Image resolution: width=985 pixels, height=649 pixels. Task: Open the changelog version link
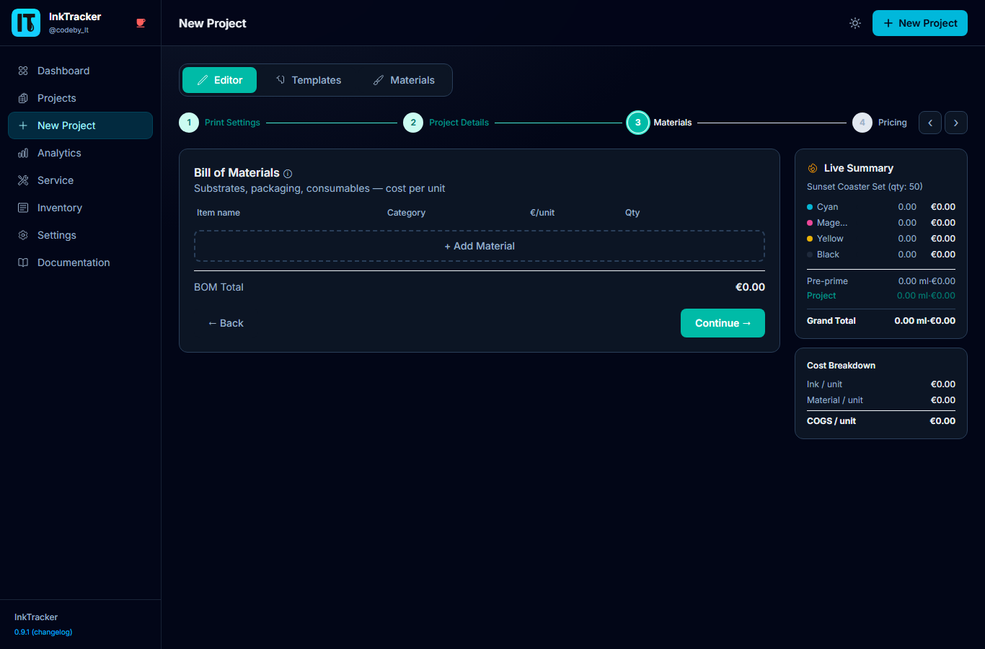point(43,632)
